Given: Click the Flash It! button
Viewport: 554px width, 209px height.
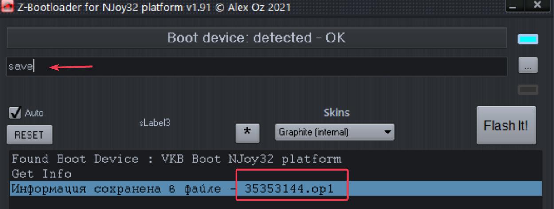Looking at the screenshot, I should (506, 125).
